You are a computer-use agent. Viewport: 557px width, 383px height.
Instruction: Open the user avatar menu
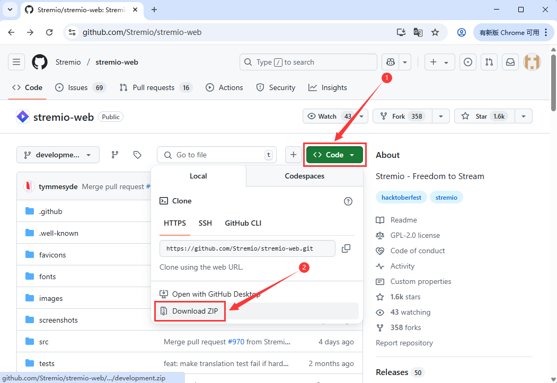click(x=532, y=62)
